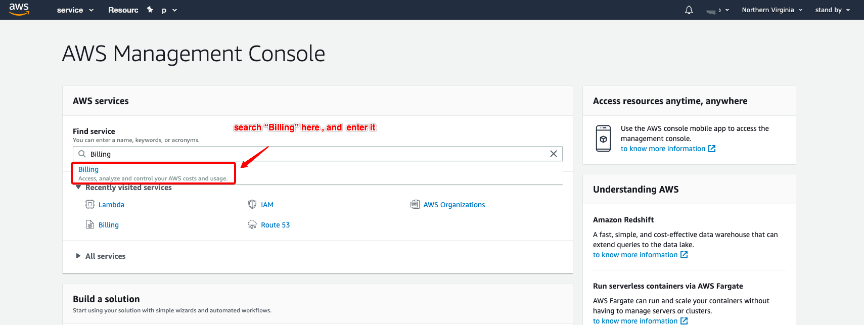The height and width of the screenshot is (325, 864).
Task: Open AWS Fargate know more information link
Action: [x=635, y=321]
